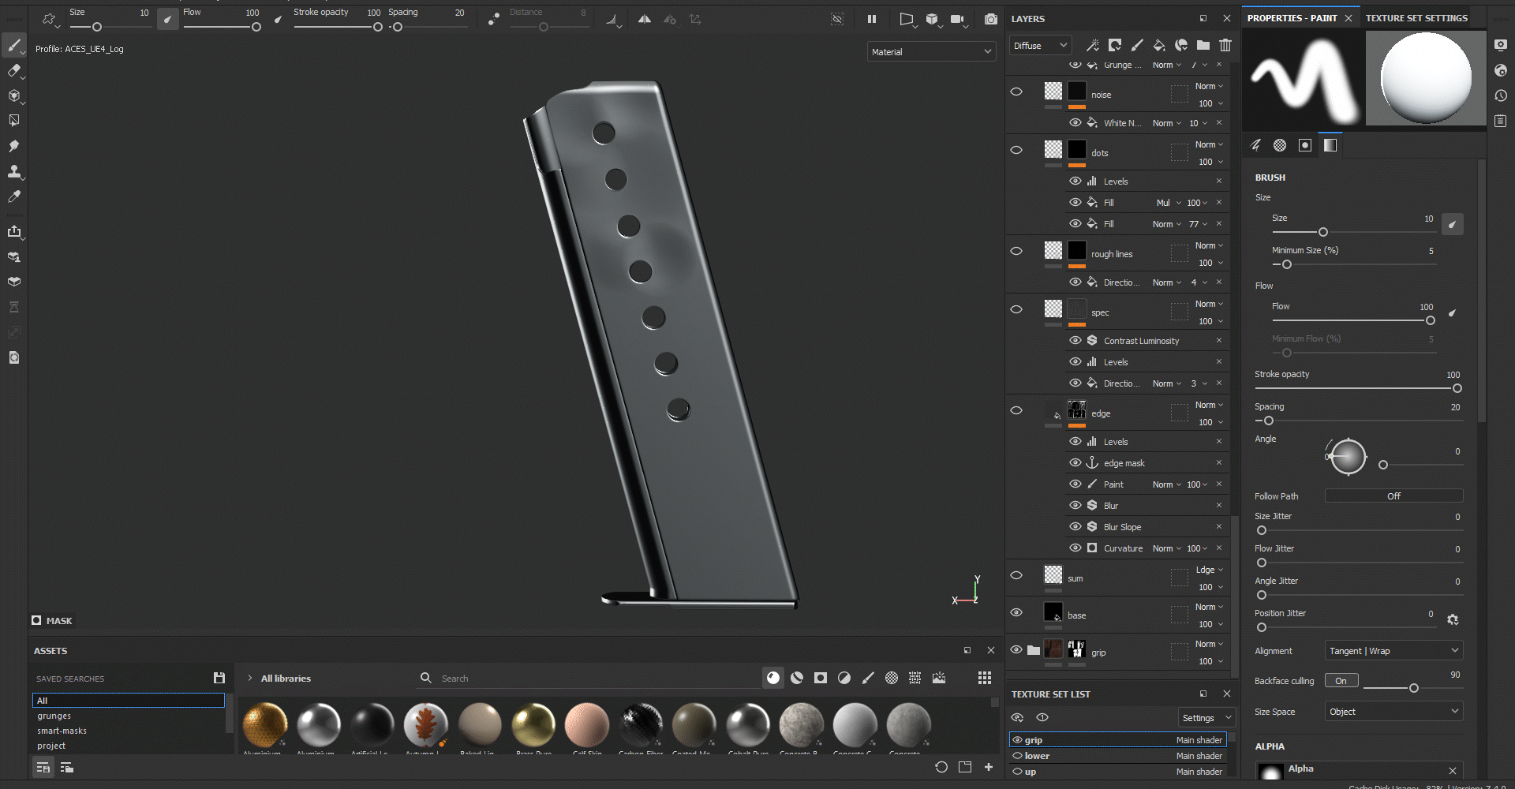Hide the spec layer
The image size is (1515, 789).
pos(1016,309)
